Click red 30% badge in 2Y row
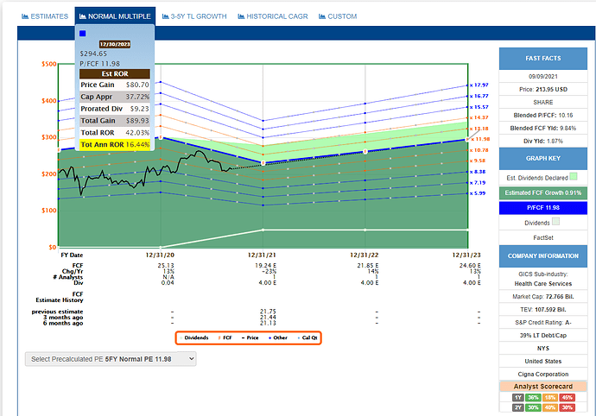 click(x=567, y=407)
